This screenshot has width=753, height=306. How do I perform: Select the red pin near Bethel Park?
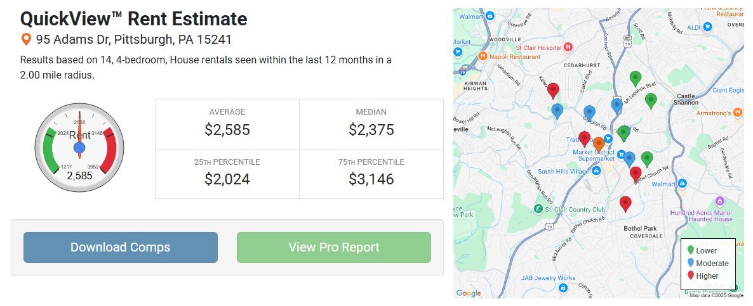625,204
